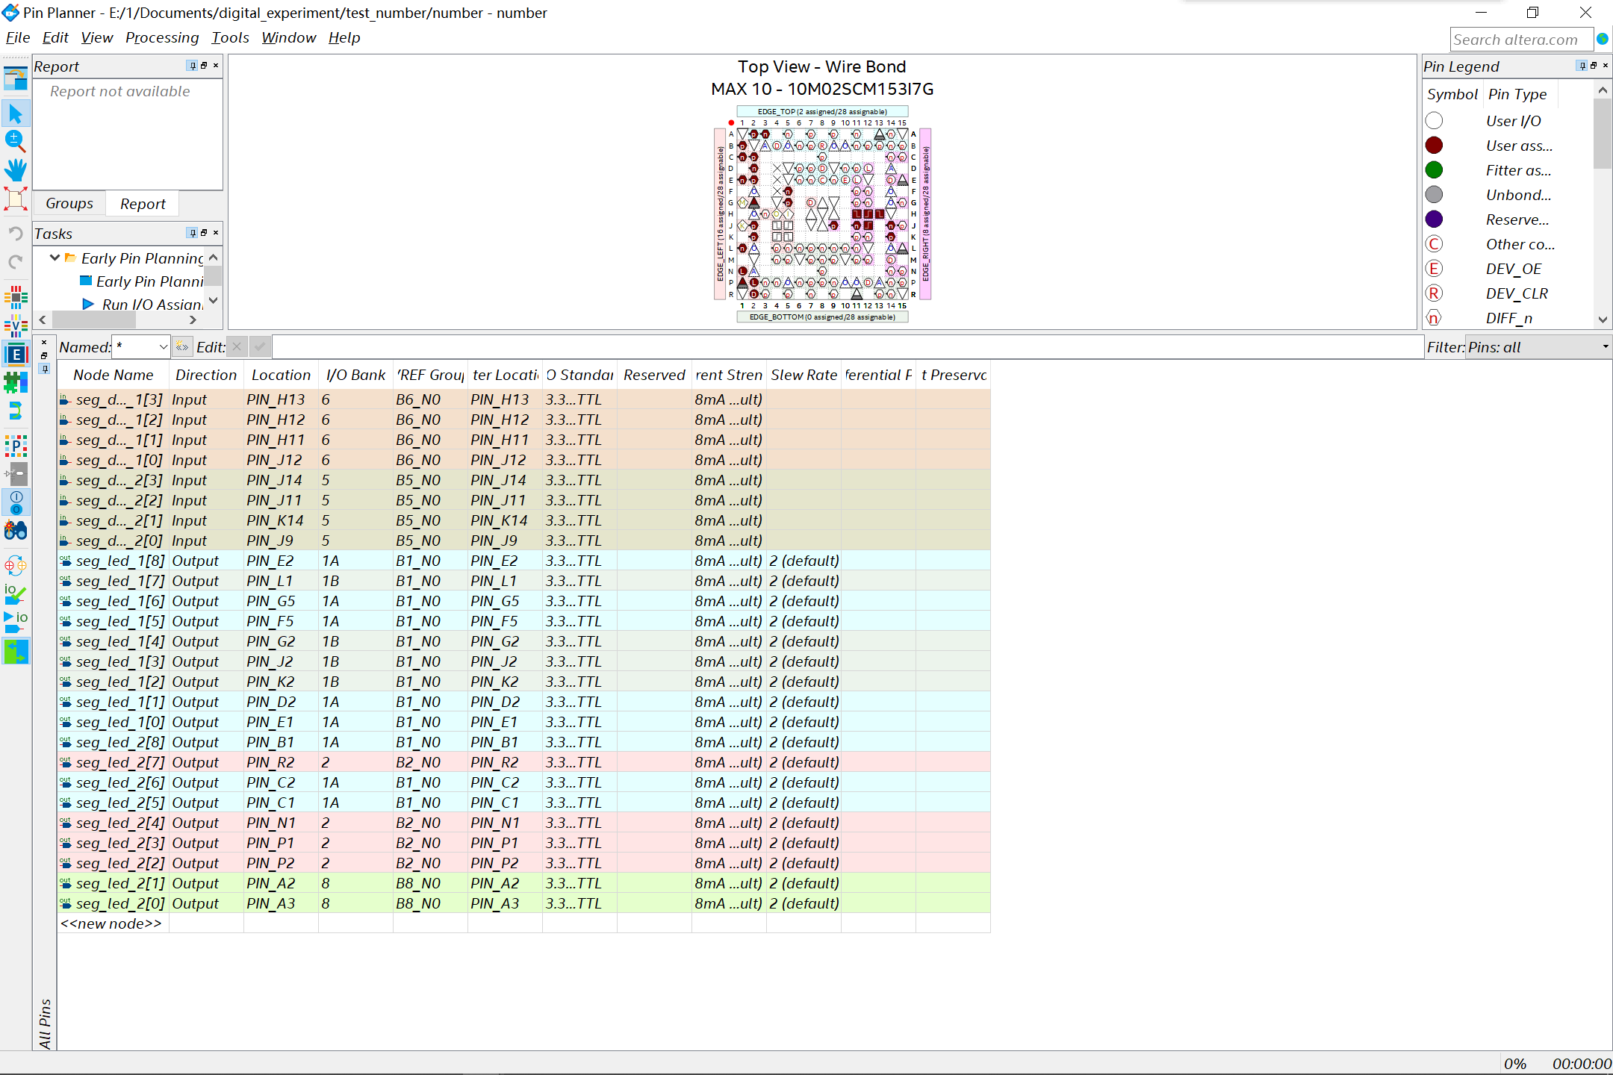Click the fit-in-window icon

(x=15, y=199)
